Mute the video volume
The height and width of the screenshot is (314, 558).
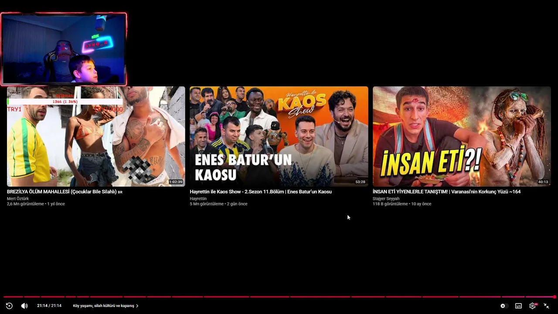pyautogui.click(x=24, y=306)
